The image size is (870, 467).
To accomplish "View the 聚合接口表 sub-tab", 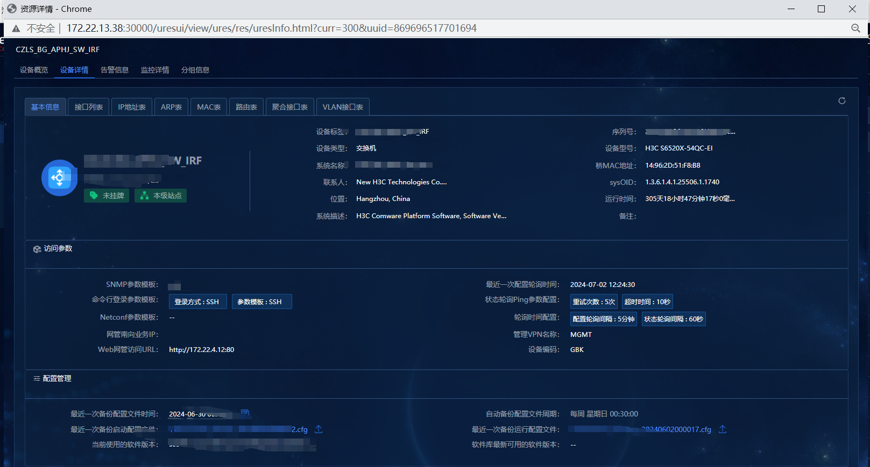I will click(x=290, y=107).
